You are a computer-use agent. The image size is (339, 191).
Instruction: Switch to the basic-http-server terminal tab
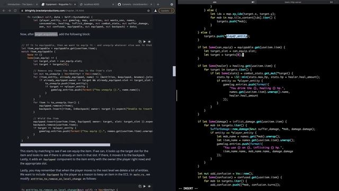tap(295, 2)
